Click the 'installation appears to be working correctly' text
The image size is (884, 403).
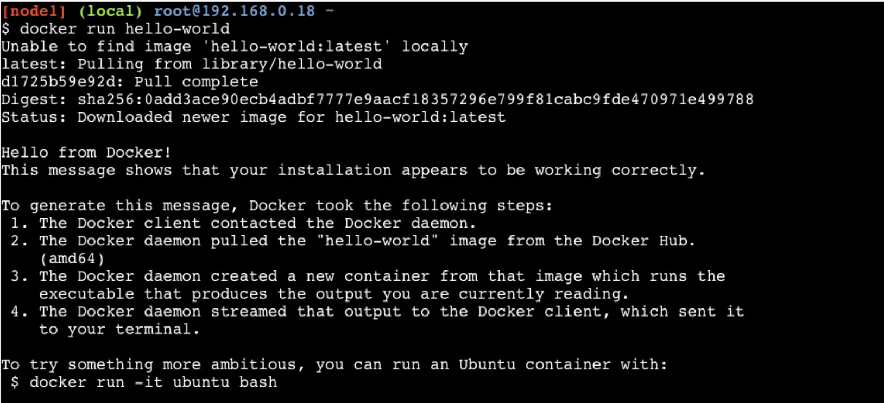point(491,171)
